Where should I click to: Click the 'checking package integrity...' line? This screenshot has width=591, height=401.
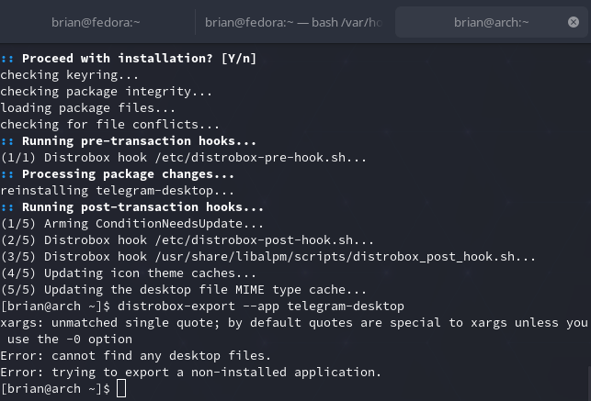pos(107,92)
